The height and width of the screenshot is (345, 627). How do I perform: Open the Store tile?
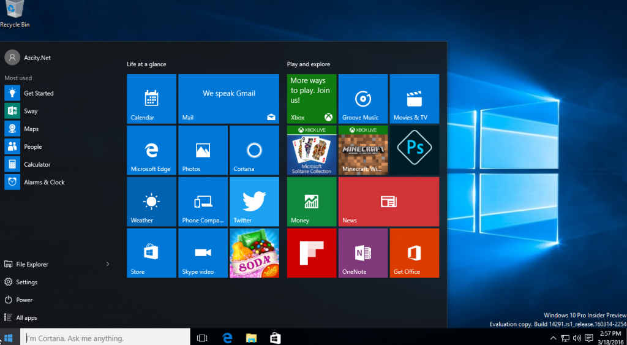click(152, 253)
